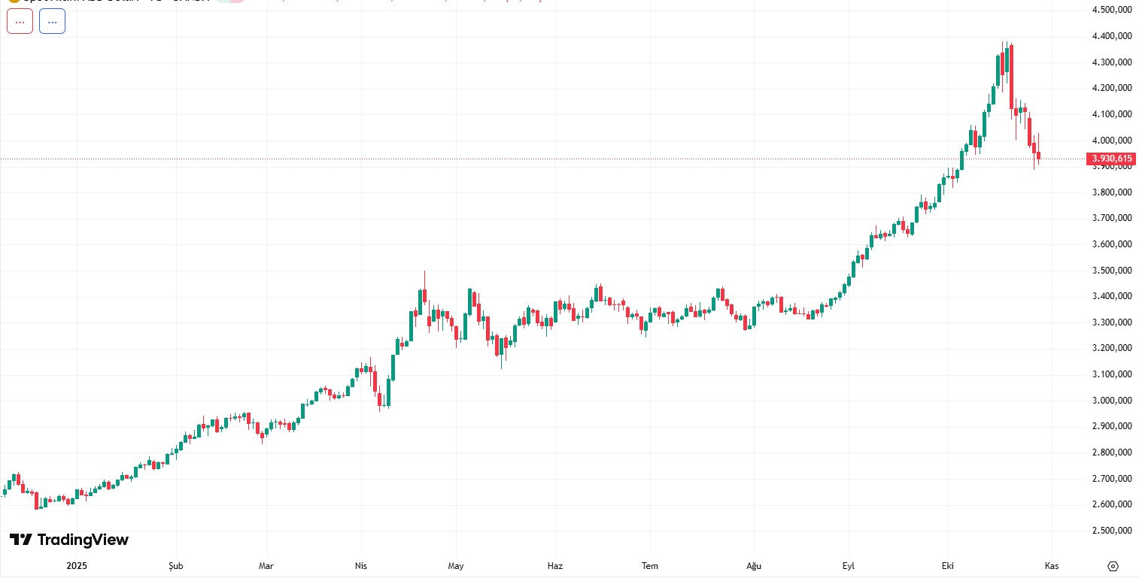
Task: Select the Haz month on time axis
Action: (555, 566)
